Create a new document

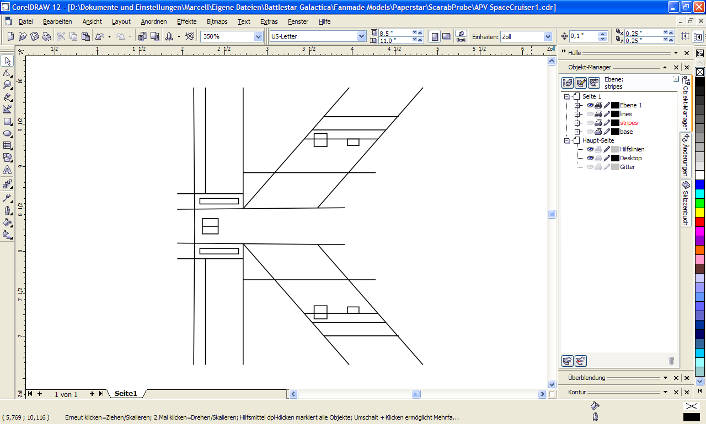[10, 36]
